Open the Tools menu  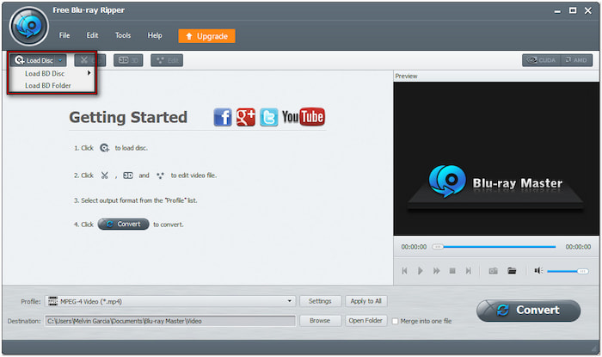[x=123, y=35]
